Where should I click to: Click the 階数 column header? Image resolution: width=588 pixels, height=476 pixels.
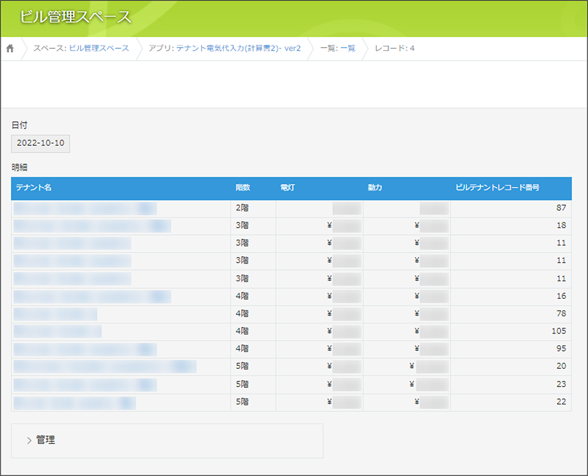pos(243,188)
